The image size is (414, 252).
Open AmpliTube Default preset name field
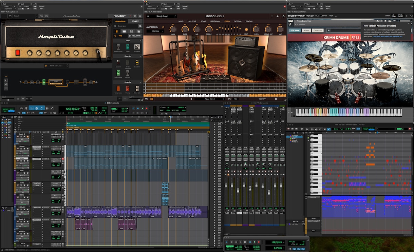[23, 16]
